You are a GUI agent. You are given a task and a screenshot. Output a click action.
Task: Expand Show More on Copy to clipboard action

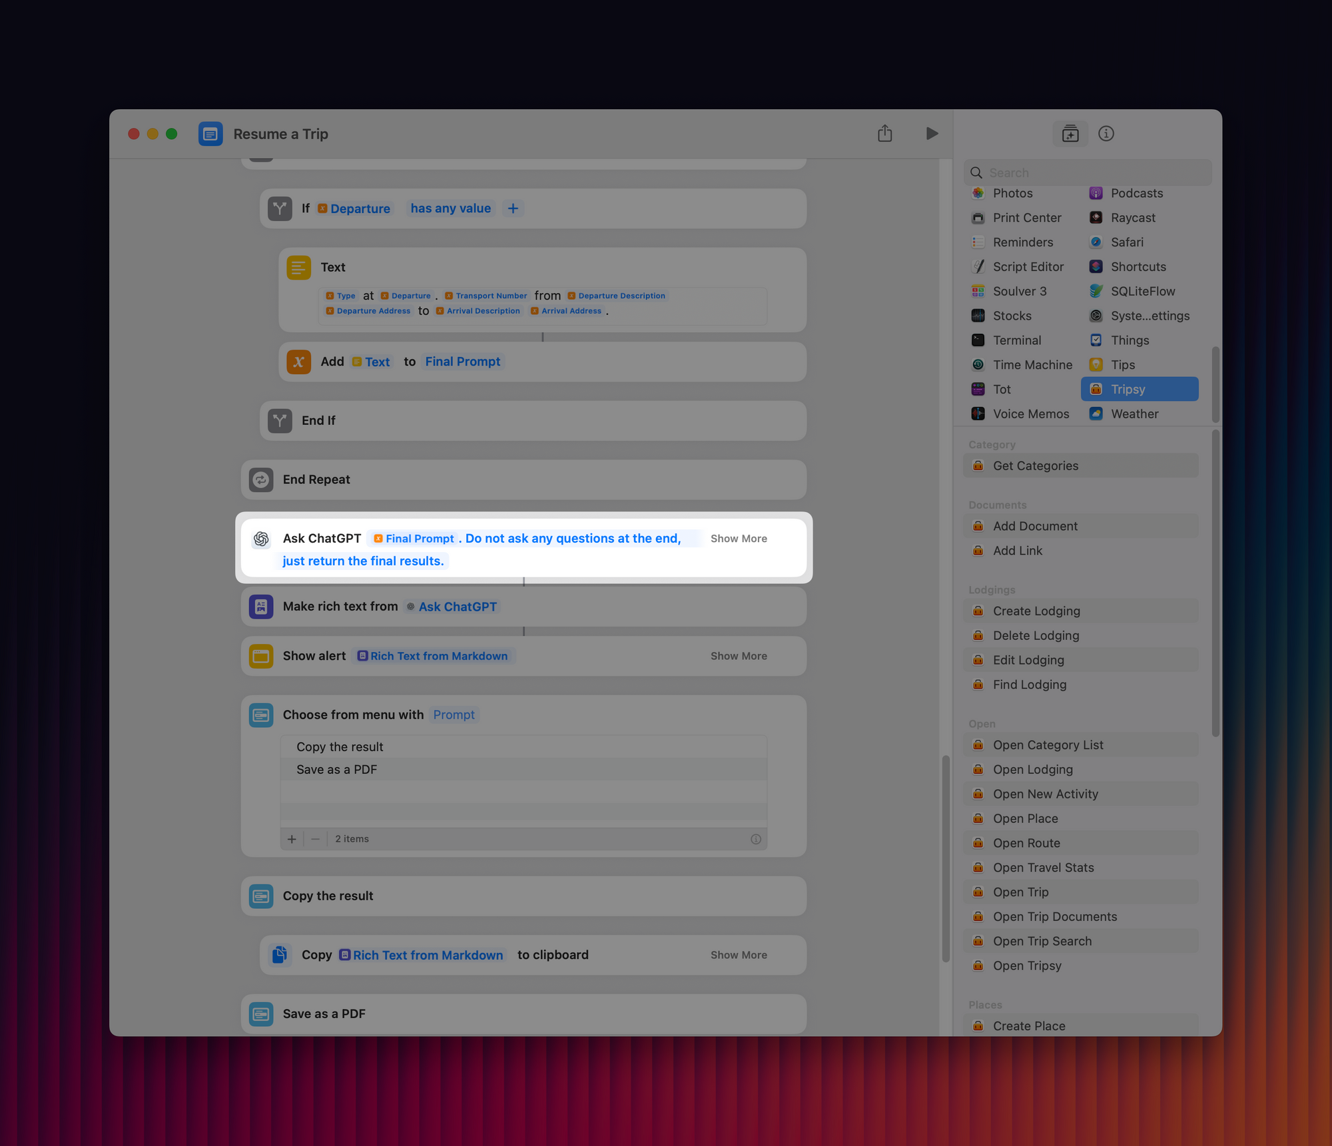(739, 955)
